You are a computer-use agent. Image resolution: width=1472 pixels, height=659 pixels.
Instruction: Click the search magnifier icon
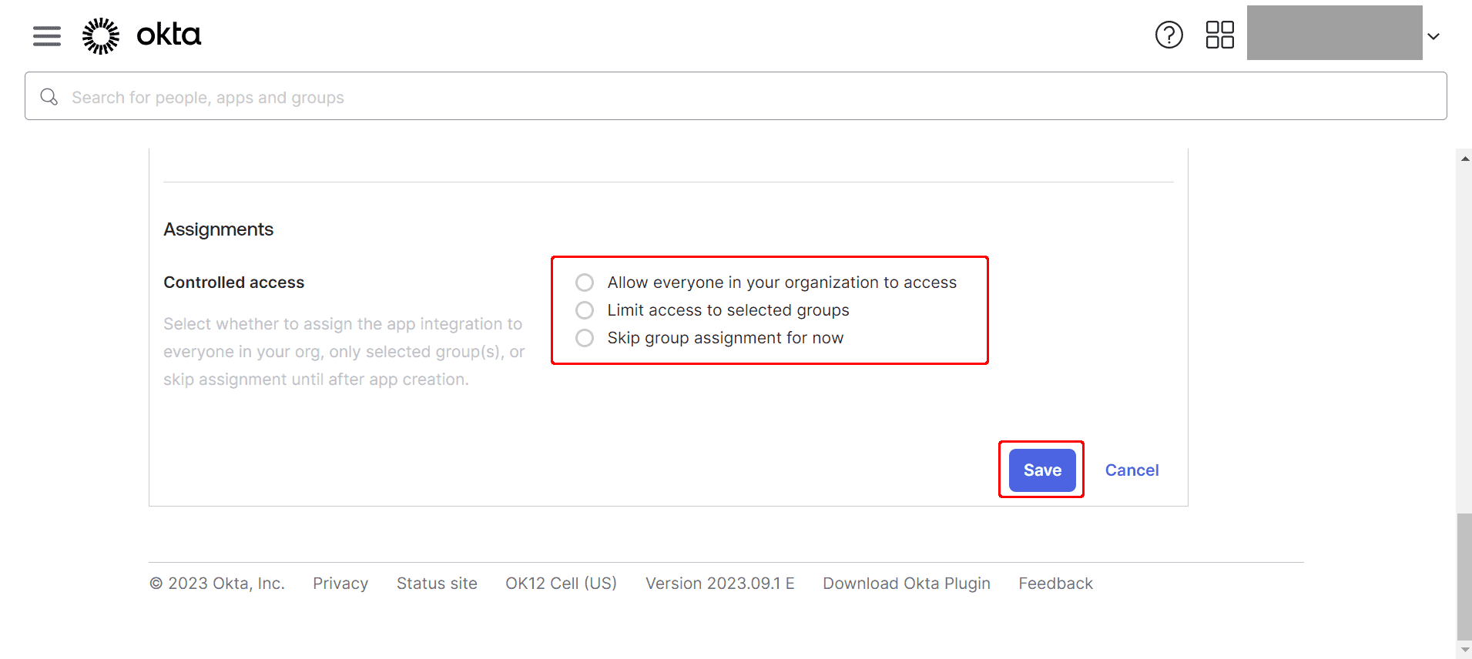49,97
